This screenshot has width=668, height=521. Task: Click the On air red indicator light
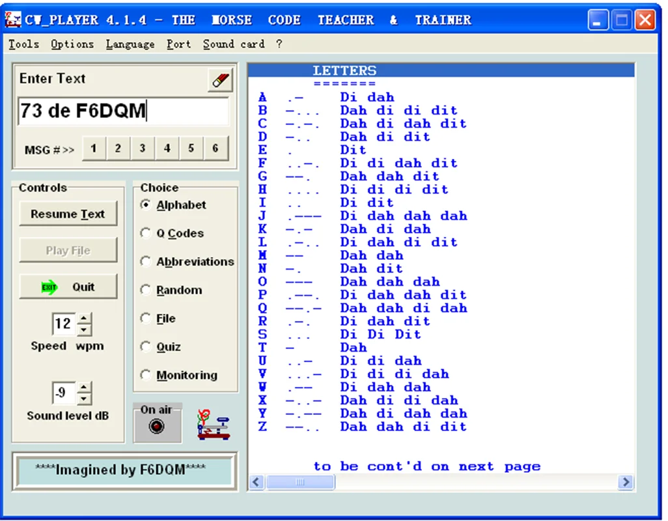coord(156,427)
